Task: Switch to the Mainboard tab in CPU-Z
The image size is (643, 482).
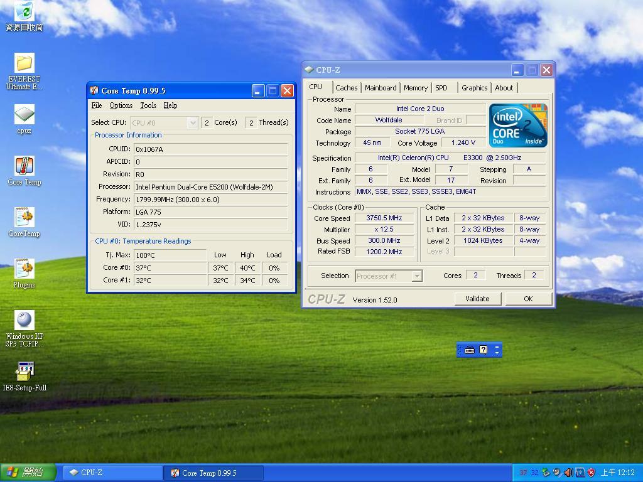Action: pos(381,88)
